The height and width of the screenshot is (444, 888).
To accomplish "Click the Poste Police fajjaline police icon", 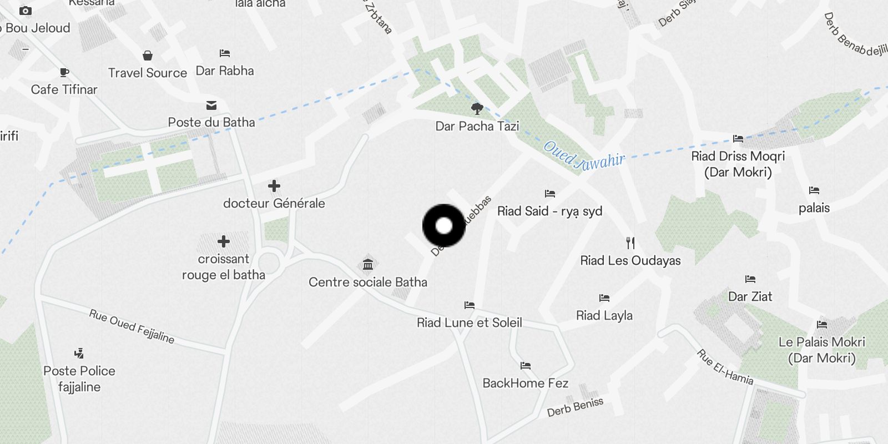I will [79, 353].
